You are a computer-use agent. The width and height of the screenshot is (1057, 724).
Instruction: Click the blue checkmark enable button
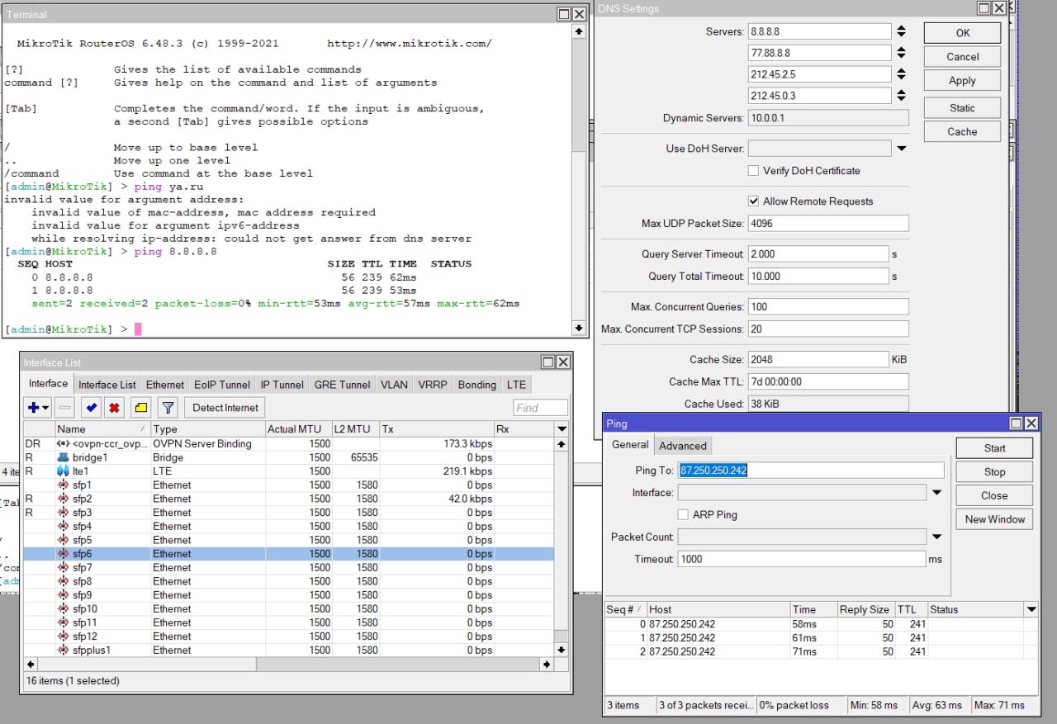(91, 407)
